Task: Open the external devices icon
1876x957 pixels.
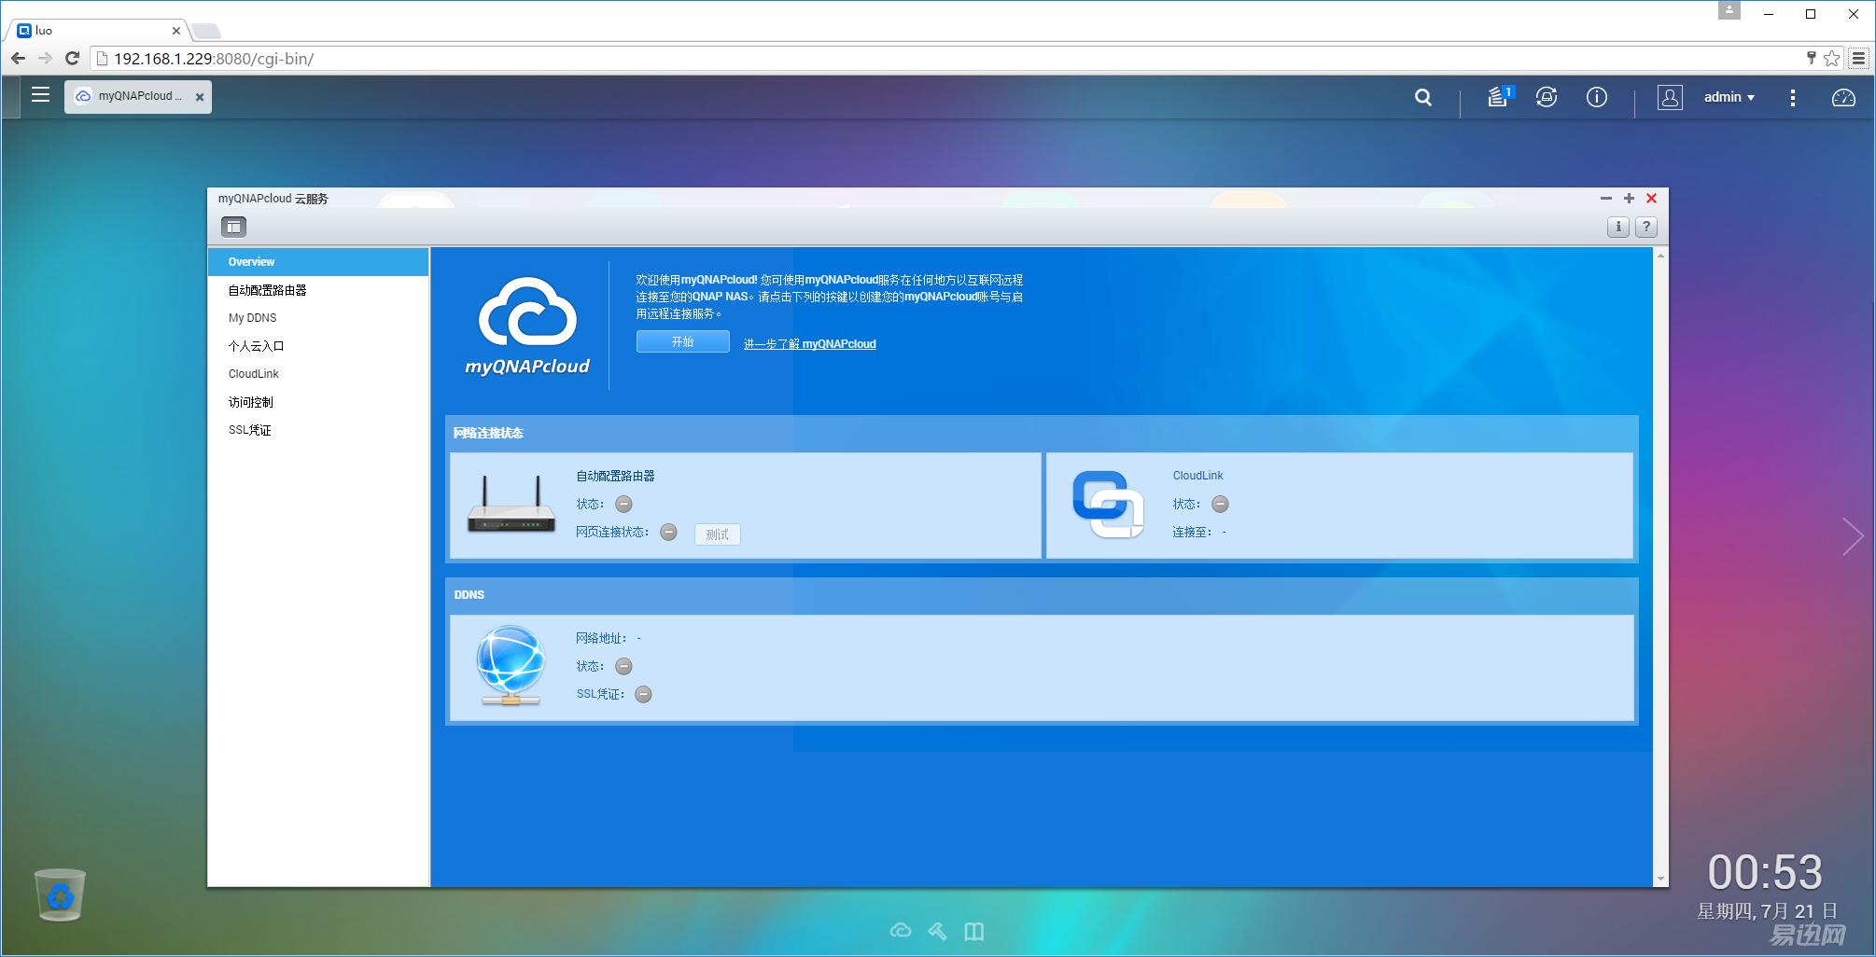Action: click(x=1547, y=97)
